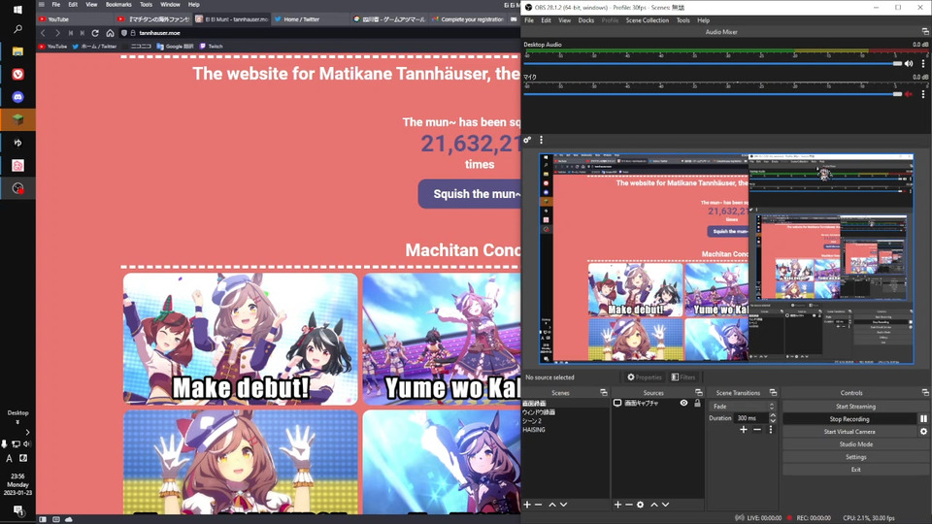The image size is (932, 524).
Task: Select the HAISING scene
Action: [534, 430]
